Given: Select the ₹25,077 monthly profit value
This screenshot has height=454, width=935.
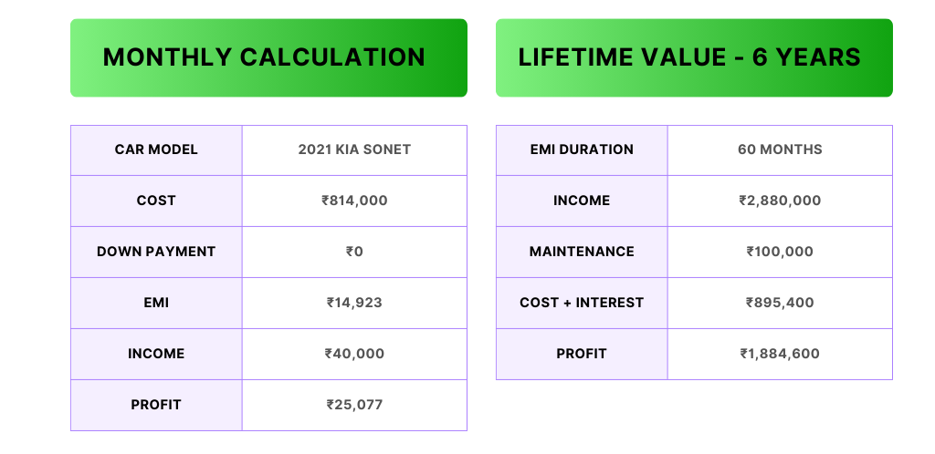Looking at the screenshot, I should click(x=354, y=405).
